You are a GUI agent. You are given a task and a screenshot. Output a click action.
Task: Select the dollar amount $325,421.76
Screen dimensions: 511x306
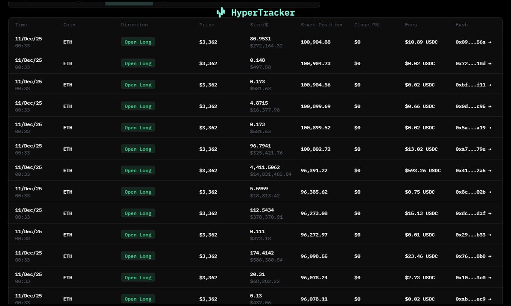pos(267,153)
